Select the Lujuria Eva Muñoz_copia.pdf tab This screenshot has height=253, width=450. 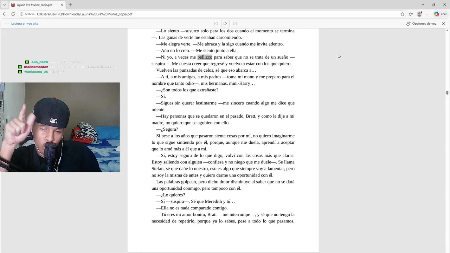pos(37,5)
